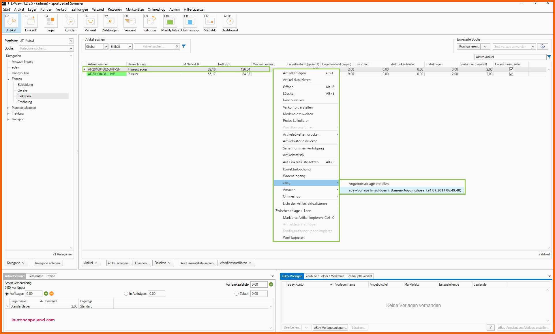
Task: Open the Onlineshop module icon (F11)
Action: (190, 23)
